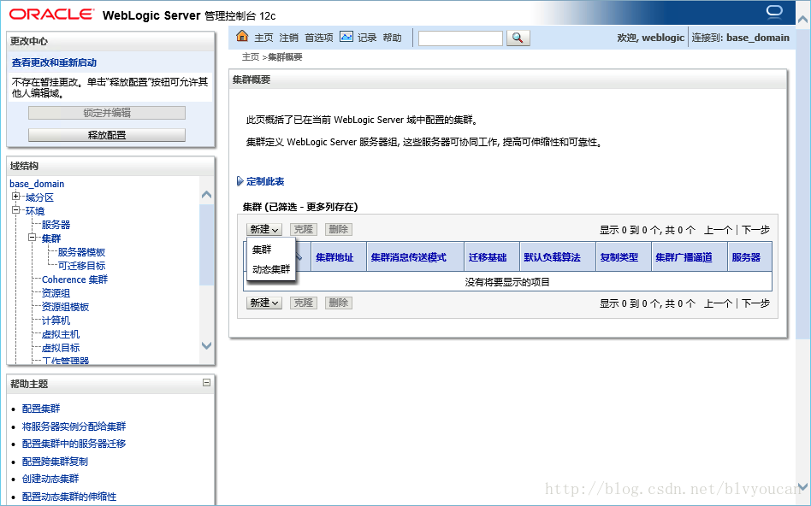Open the 定制此表 disclosure triangle

pos(241,181)
